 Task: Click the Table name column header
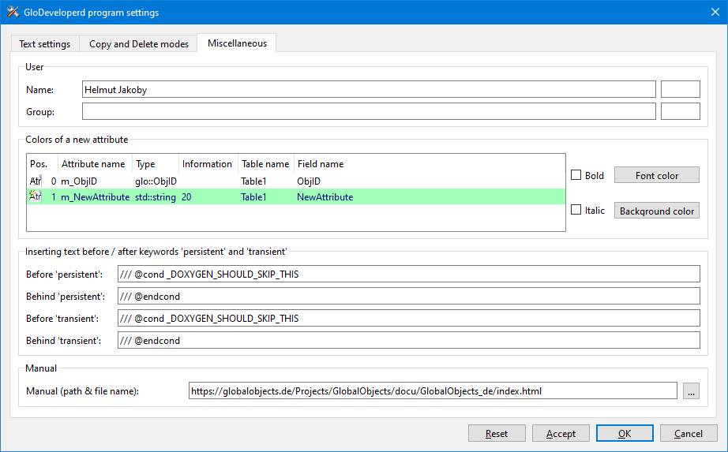(x=265, y=164)
